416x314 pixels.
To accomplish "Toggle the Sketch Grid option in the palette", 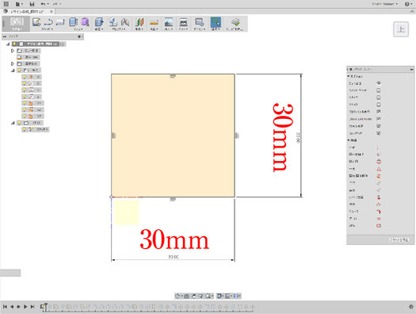I will point(379,90).
